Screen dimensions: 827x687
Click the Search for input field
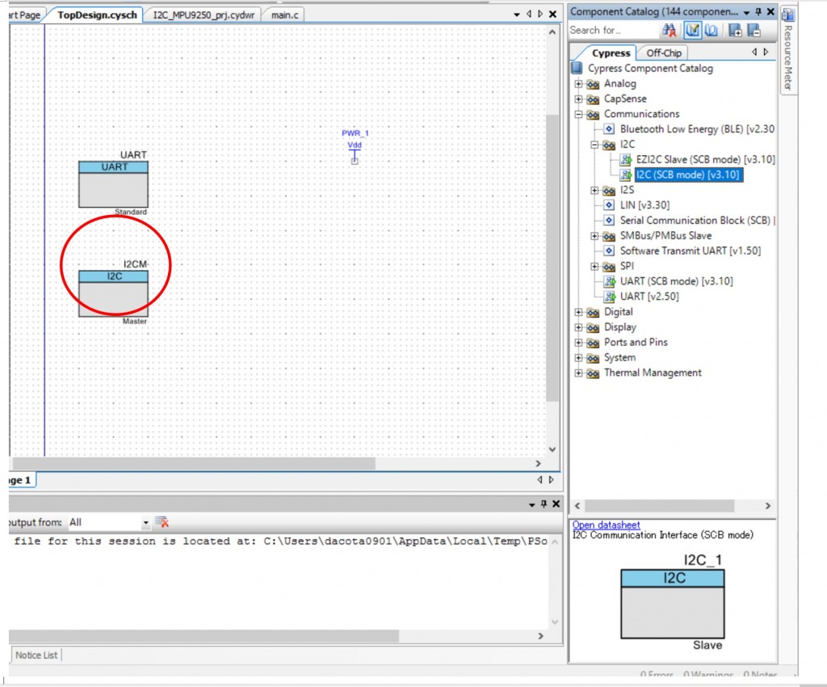[613, 31]
